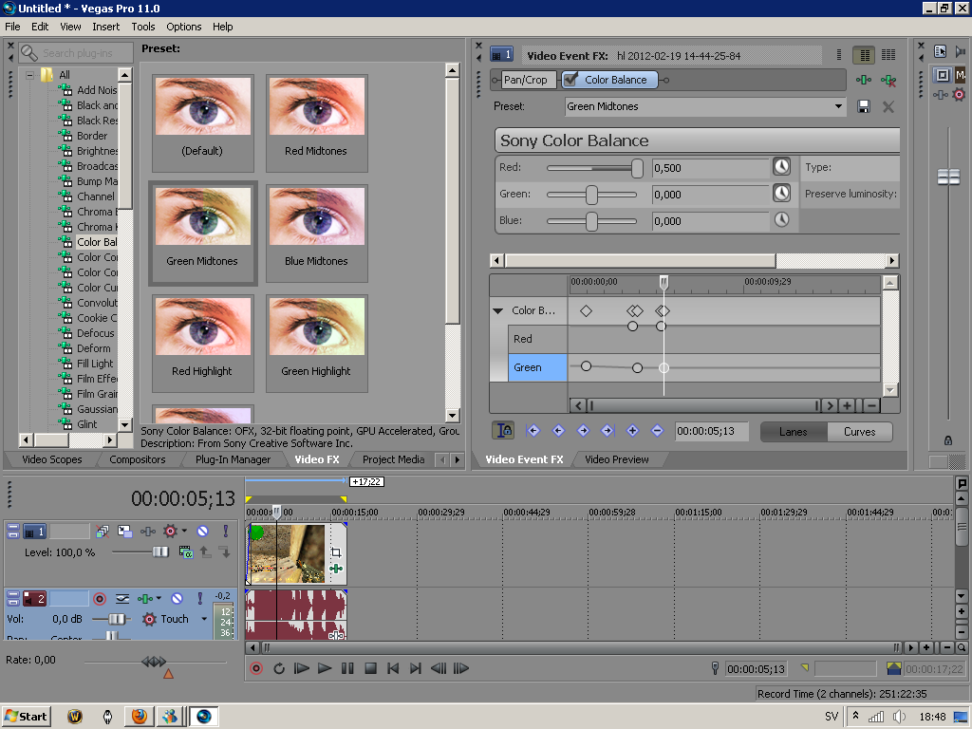
Task: Toggle animation clock for the Green parameter
Action: 782,194
